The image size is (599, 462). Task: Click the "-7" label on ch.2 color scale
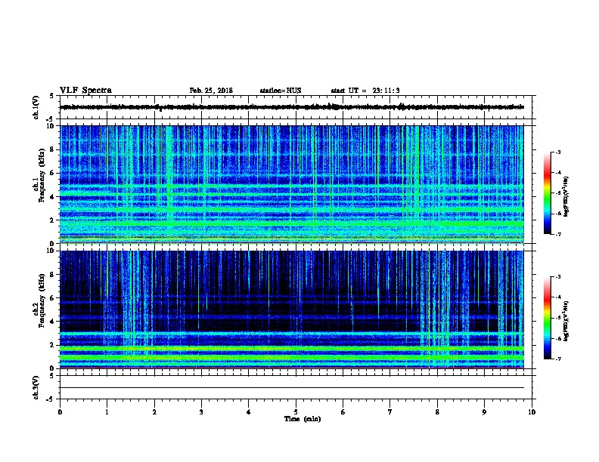[557, 359]
